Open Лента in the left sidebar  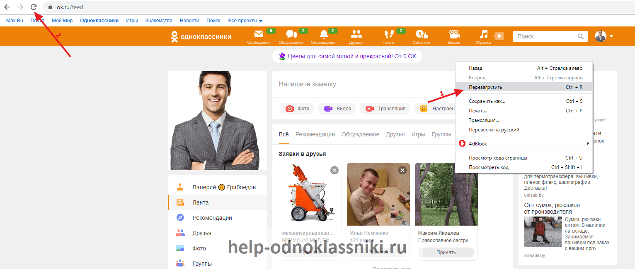click(x=200, y=202)
